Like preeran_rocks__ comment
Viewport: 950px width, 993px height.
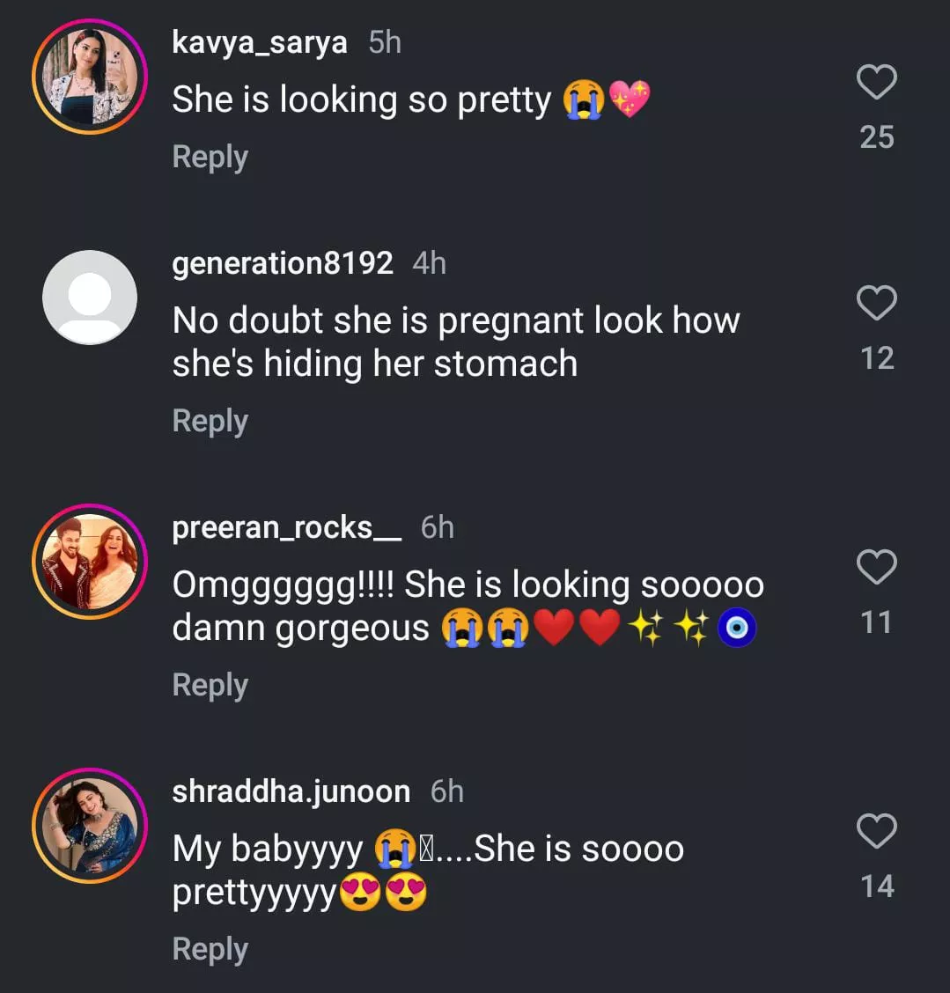coord(876,568)
